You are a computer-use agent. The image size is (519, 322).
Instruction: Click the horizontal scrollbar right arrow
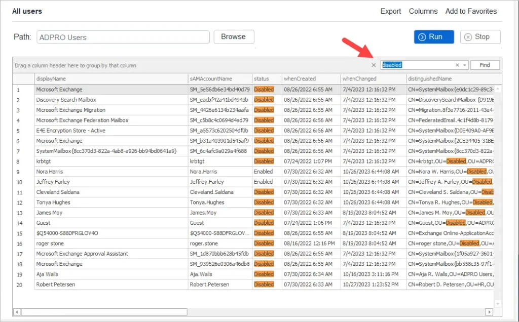click(489, 312)
